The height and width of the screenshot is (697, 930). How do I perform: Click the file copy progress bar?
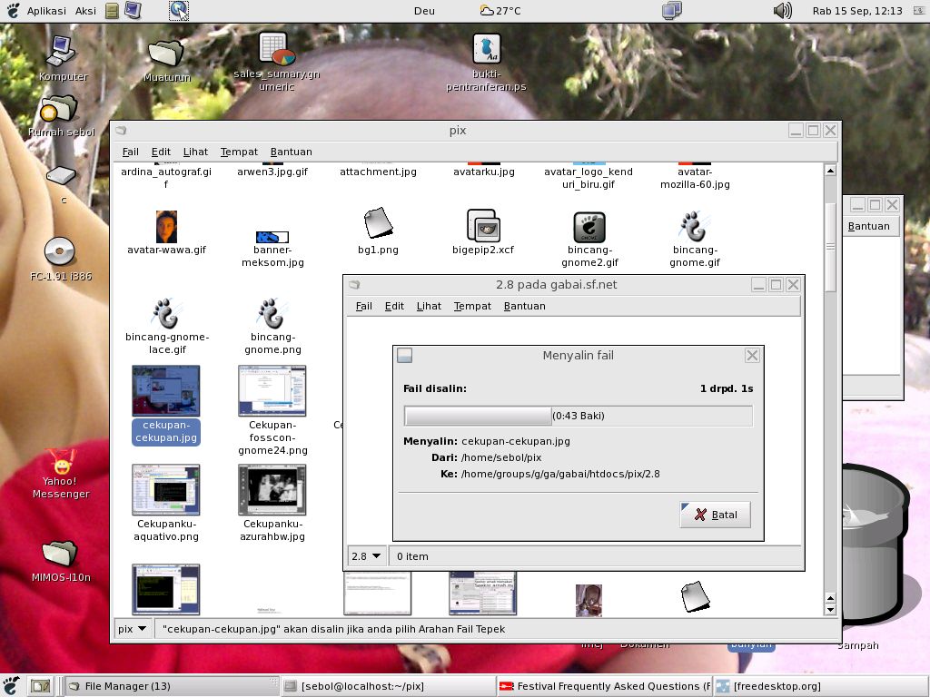578,416
